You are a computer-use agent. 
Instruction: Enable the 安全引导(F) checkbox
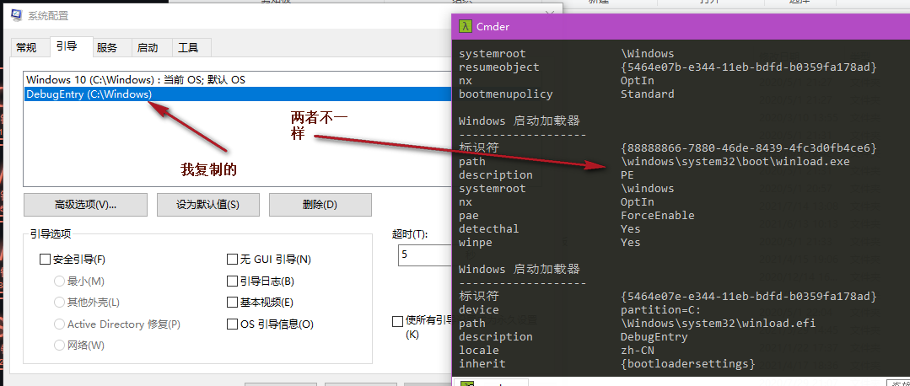click(45, 260)
